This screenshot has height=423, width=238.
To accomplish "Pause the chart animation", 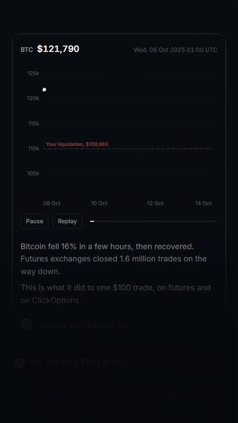I will (35, 221).
